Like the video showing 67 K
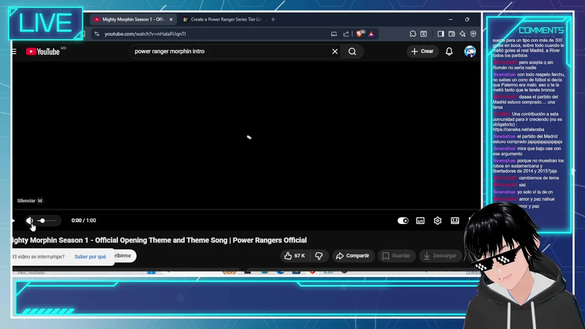 point(294,256)
